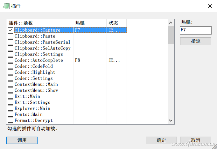Tick the Clipboard::PasteSerial checkbox

[x=10, y=42]
